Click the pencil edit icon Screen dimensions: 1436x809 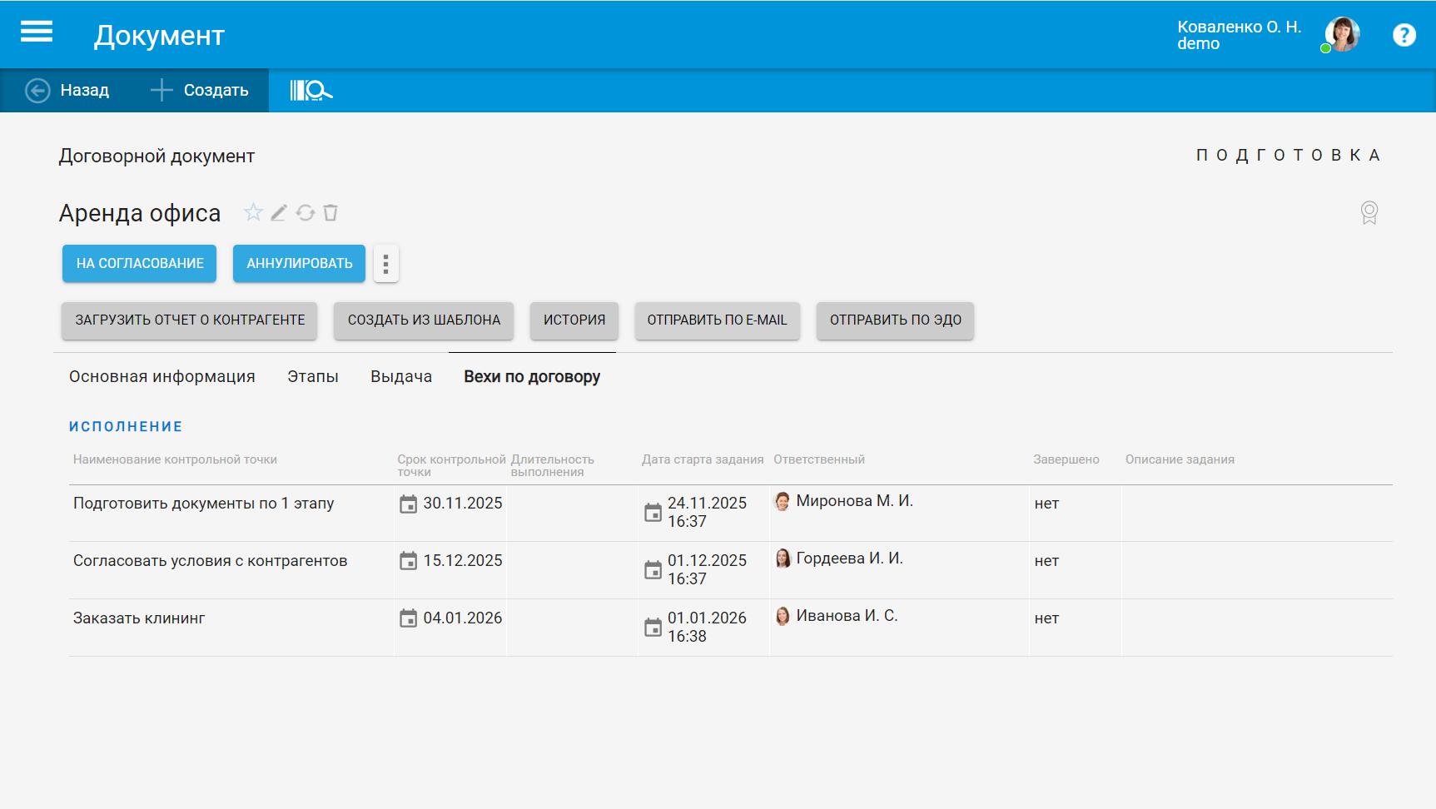click(x=279, y=213)
